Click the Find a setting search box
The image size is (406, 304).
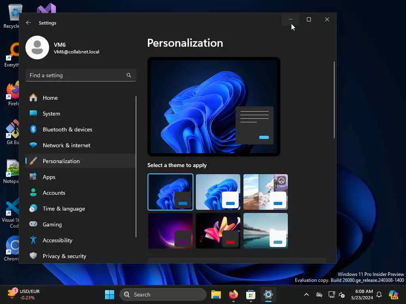[x=81, y=75]
